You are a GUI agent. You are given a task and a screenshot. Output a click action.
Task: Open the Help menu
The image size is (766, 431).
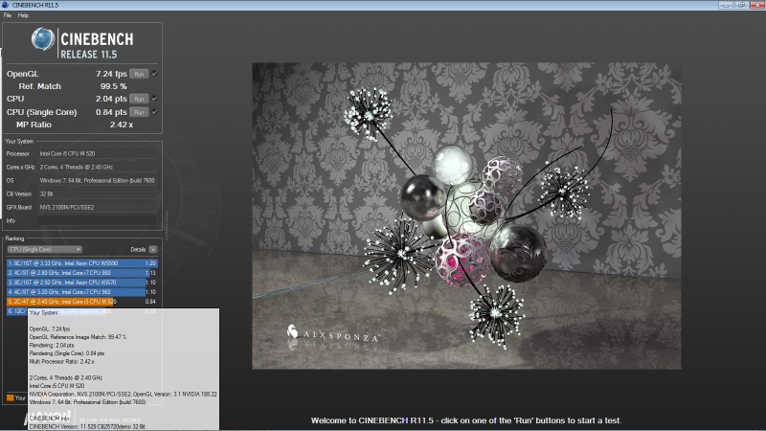[x=23, y=15]
